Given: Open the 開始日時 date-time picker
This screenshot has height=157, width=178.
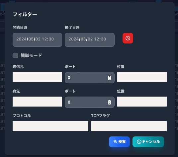Looking at the screenshot, I should pyautogui.click(x=37, y=40).
